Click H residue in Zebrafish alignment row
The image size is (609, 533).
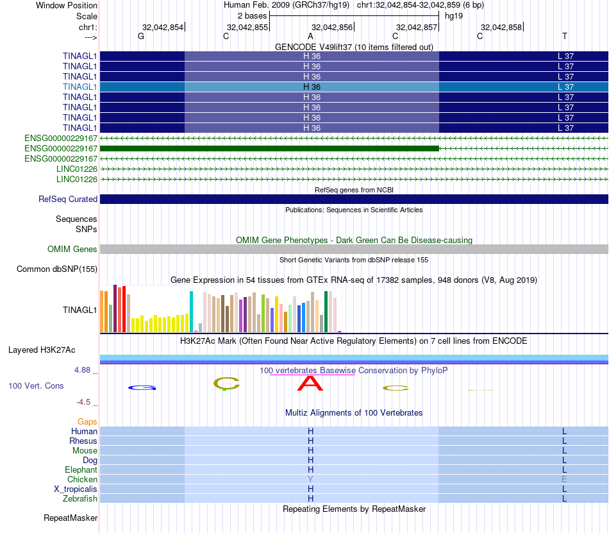tap(310, 499)
